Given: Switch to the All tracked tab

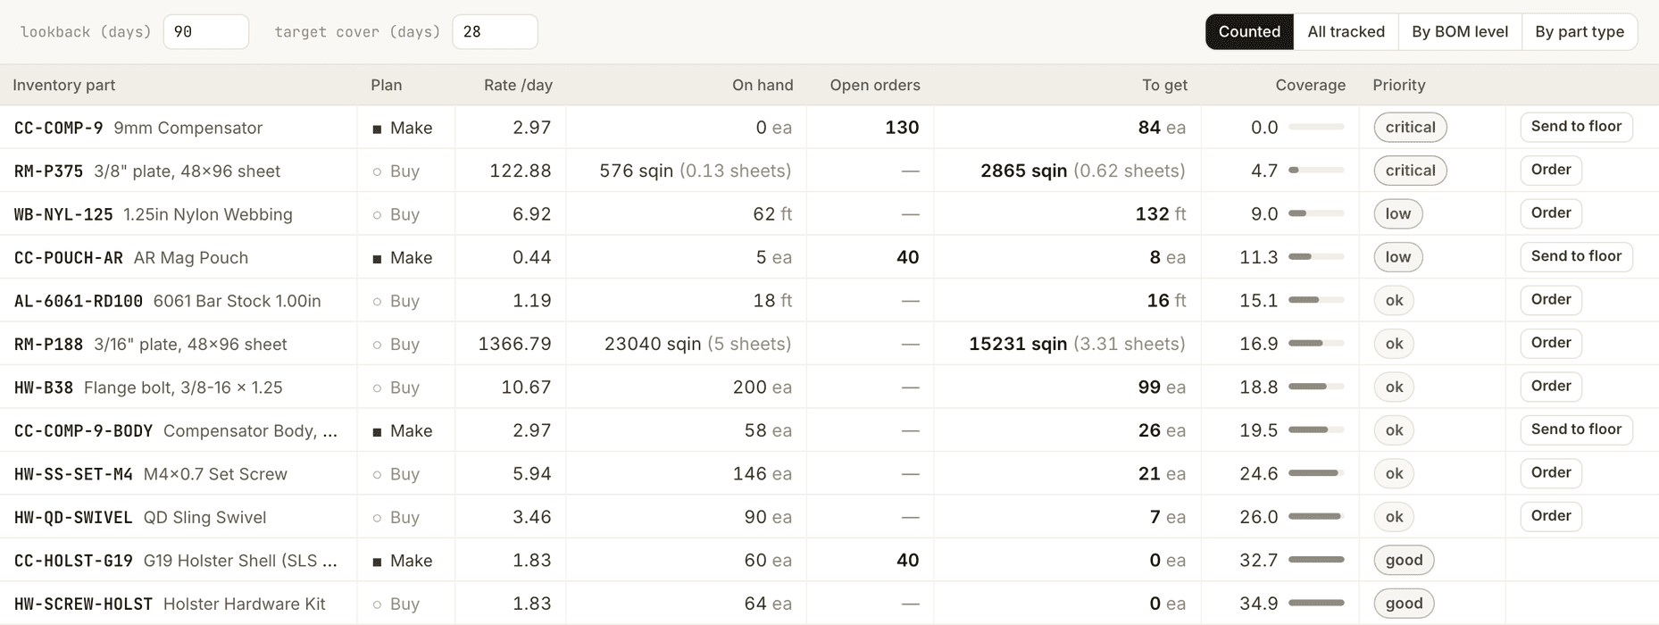Looking at the screenshot, I should pyautogui.click(x=1346, y=32).
